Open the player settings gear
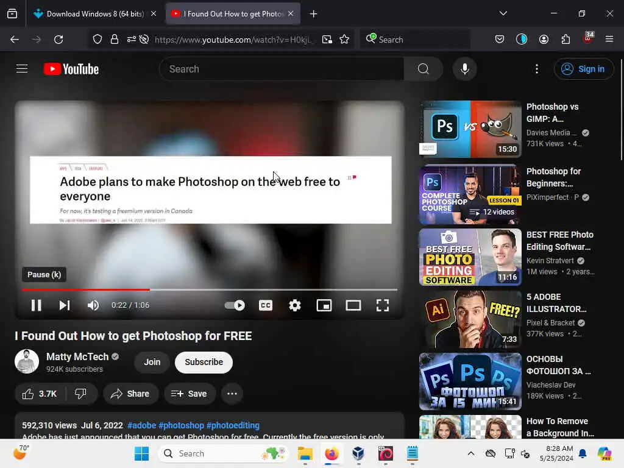624x468 pixels. coord(295,305)
